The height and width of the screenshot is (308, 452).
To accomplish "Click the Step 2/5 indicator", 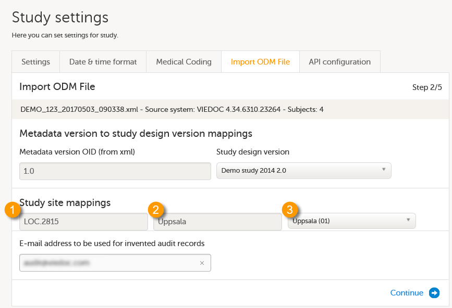I will 426,87.
